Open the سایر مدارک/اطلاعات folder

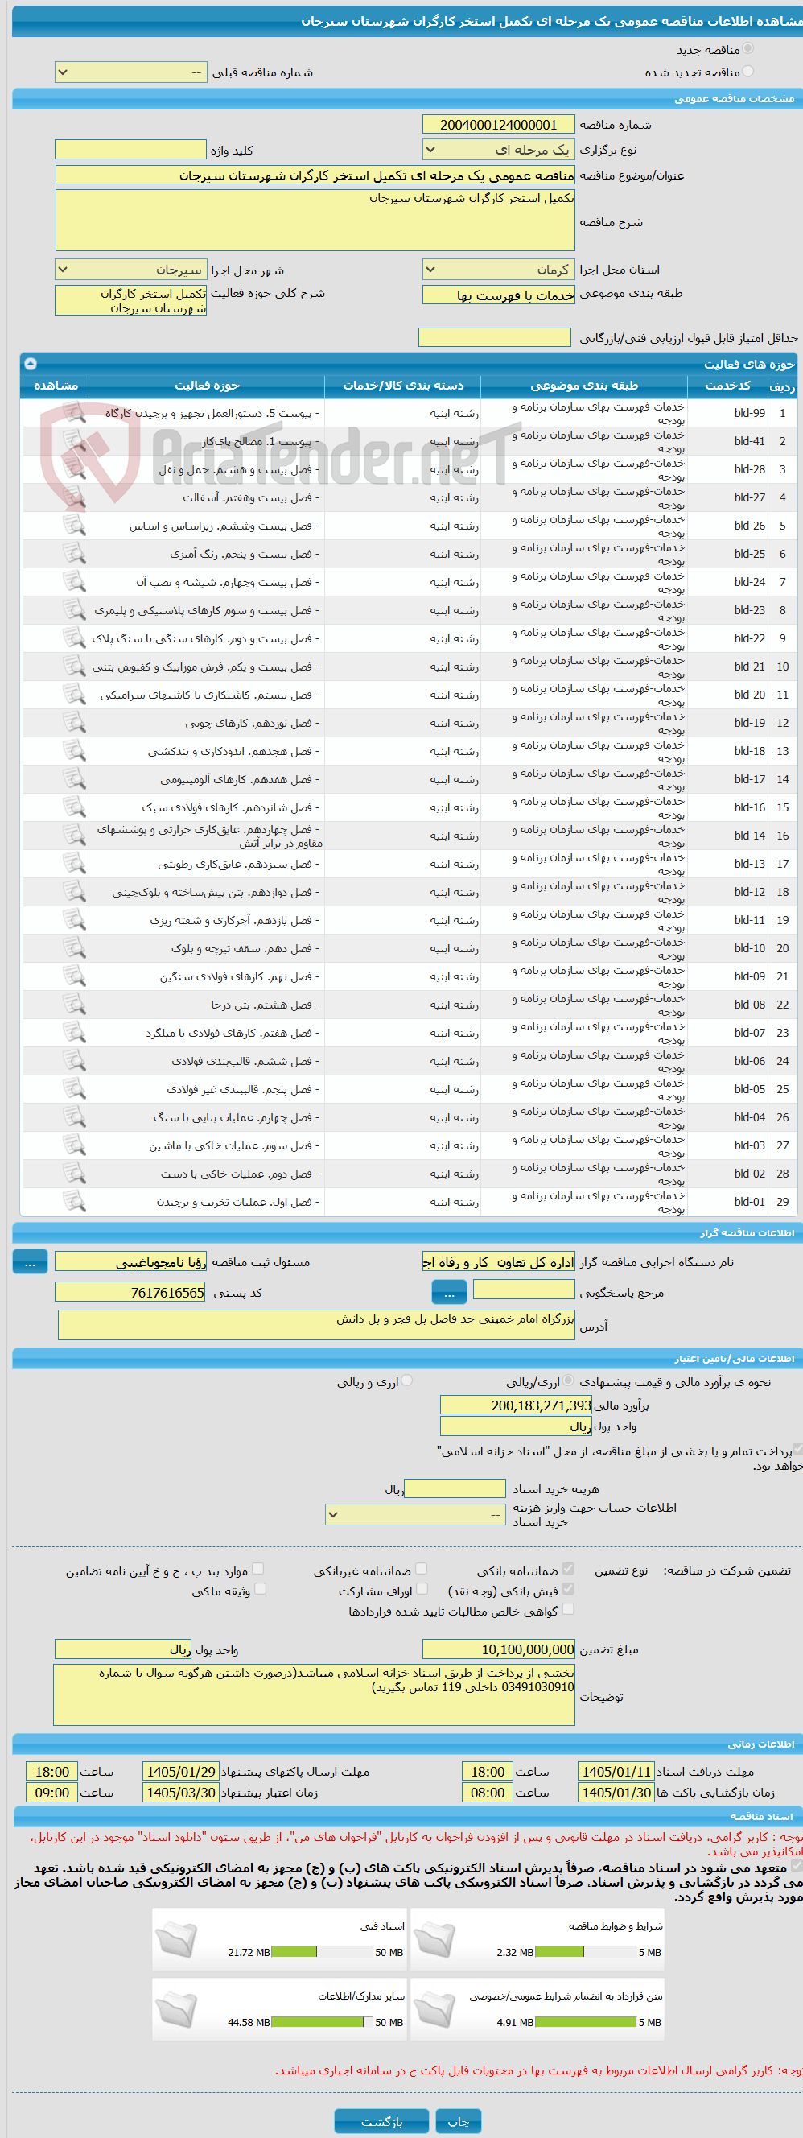point(176,2008)
